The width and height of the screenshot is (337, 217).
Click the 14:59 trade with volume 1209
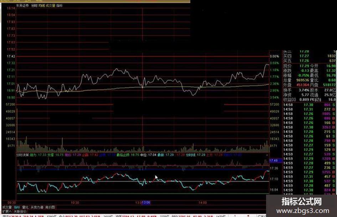(x=310, y=159)
